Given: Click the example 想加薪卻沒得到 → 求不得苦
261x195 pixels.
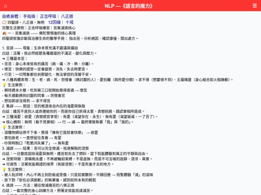Looking at the screenshot, I should point(26,101).
